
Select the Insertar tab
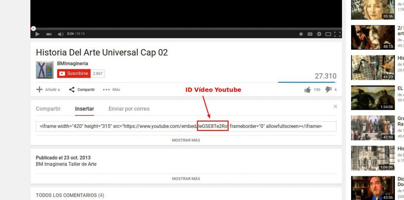point(84,109)
